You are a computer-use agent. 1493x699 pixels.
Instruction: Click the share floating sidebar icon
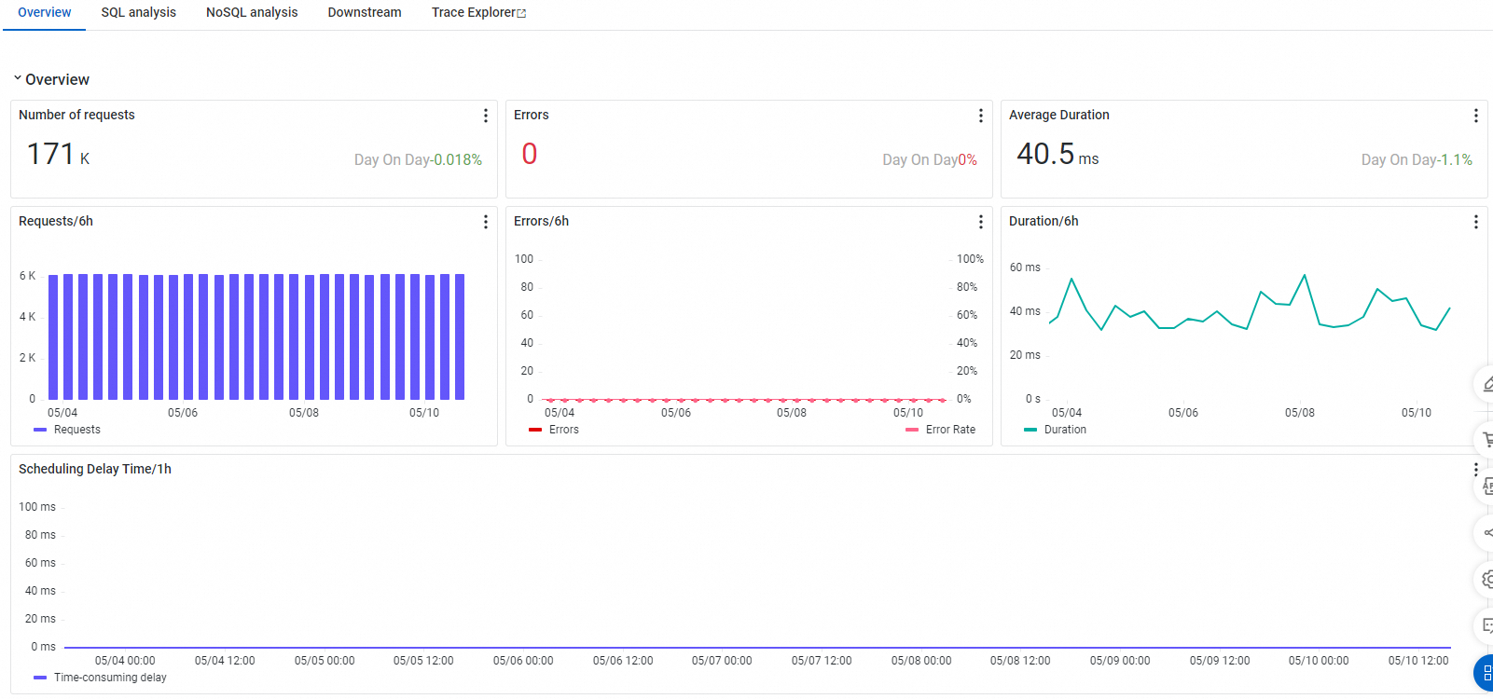point(1486,533)
